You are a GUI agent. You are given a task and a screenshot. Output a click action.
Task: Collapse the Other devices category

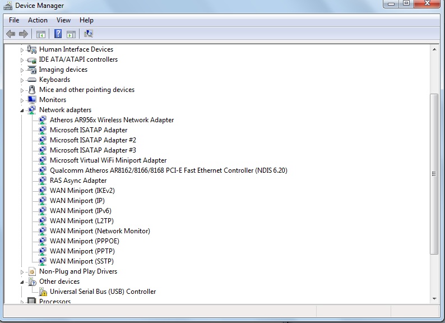22,282
